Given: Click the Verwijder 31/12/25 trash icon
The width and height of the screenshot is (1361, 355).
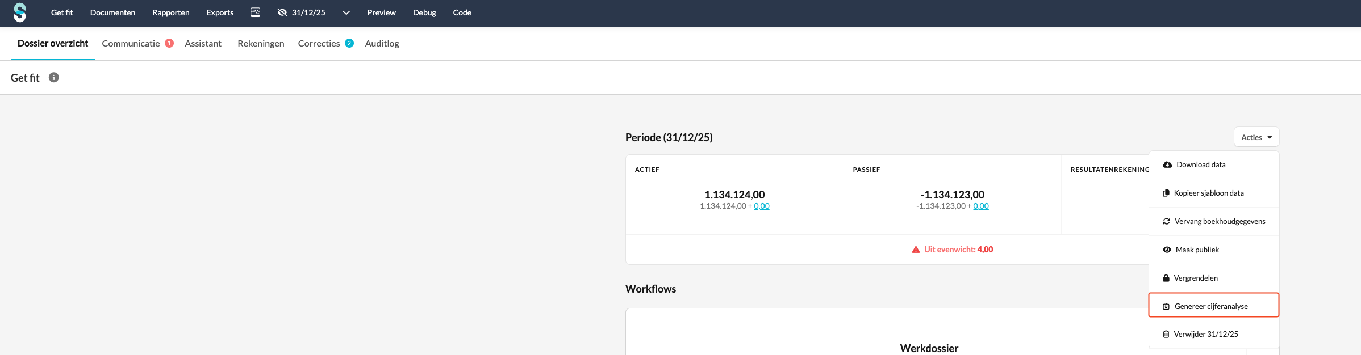Looking at the screenshot, I should pyautogui.click(x=1166, y=335).
